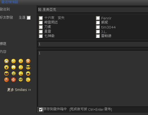
Task: Insert the tongue-out smiley
Action: pyautogui.click(x=21, y=73)
